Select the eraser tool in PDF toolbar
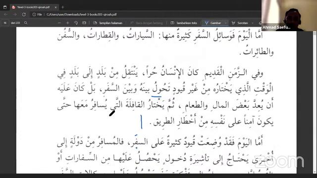 tap(260, 23)
